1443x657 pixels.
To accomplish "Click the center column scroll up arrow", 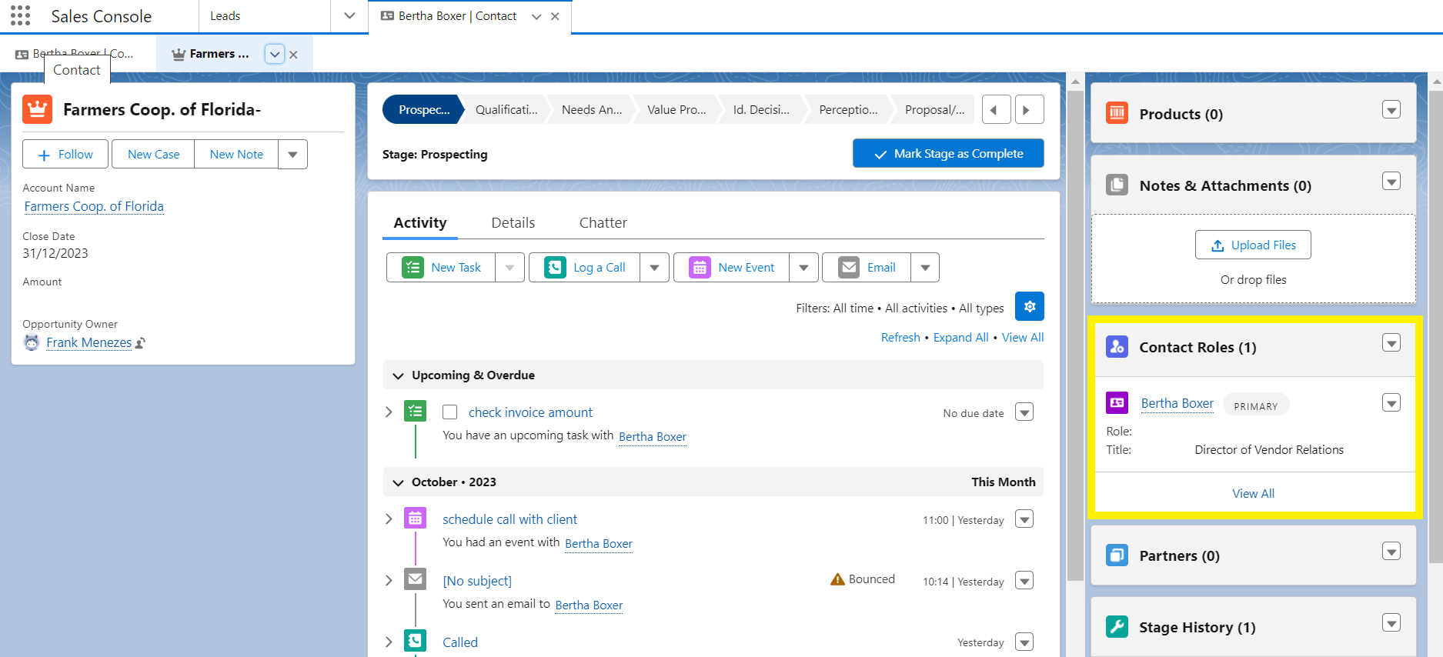I will 1075,81.
